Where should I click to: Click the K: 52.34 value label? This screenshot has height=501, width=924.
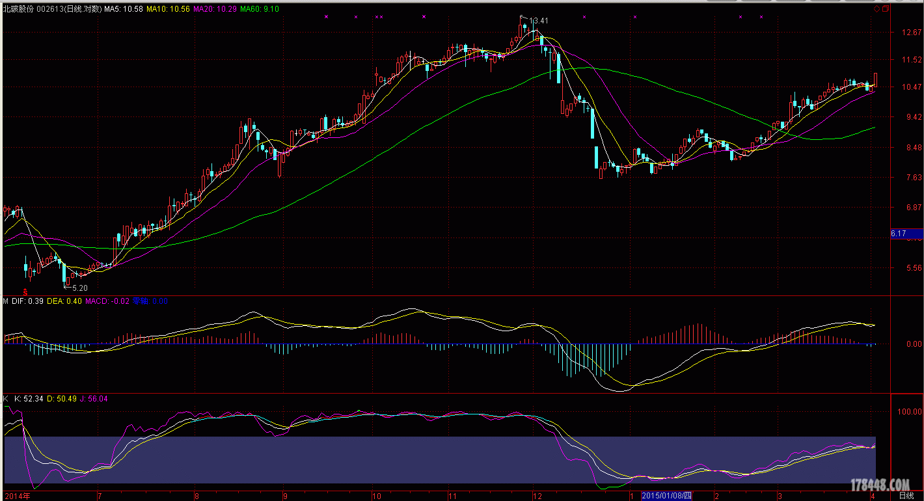(x=27, y=399)
